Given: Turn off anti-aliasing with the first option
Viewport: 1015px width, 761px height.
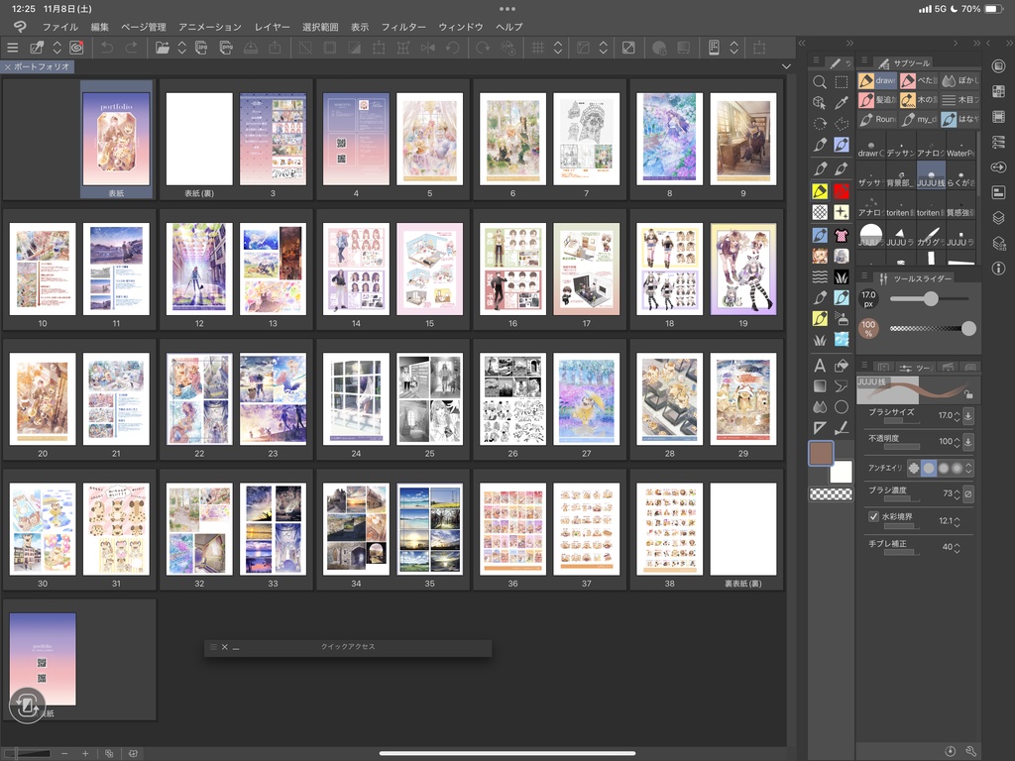Looking at the screenshot, I should coord(913,468).
